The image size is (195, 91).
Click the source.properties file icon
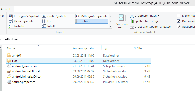tap(9, 82)
